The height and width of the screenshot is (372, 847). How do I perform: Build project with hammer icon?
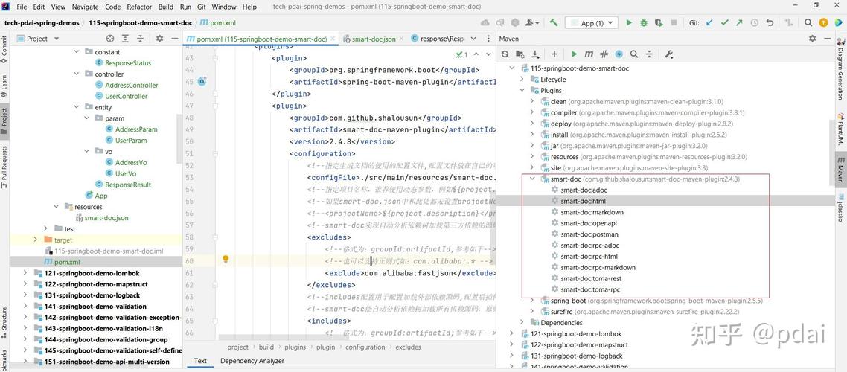point(554,22)
